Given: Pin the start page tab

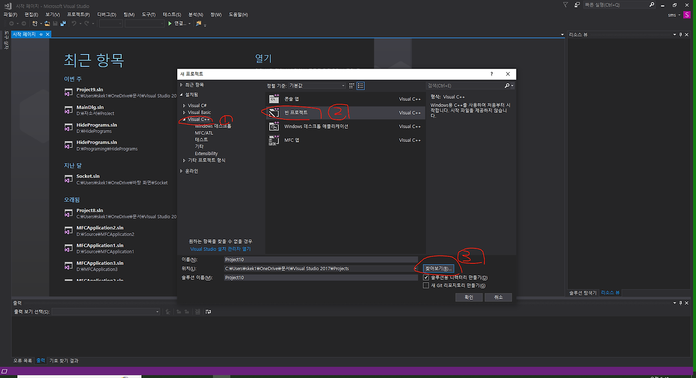Looking at the screenshot, I should (x=41, y=34).
